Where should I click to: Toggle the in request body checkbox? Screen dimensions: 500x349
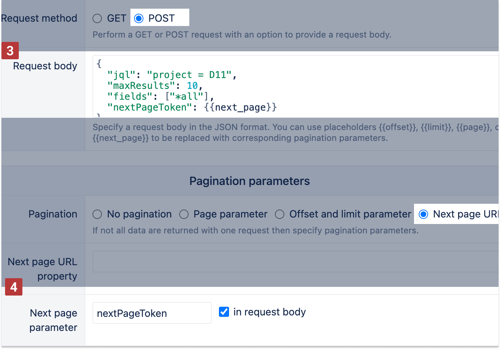pyautogui.click(x=224, y=312)
